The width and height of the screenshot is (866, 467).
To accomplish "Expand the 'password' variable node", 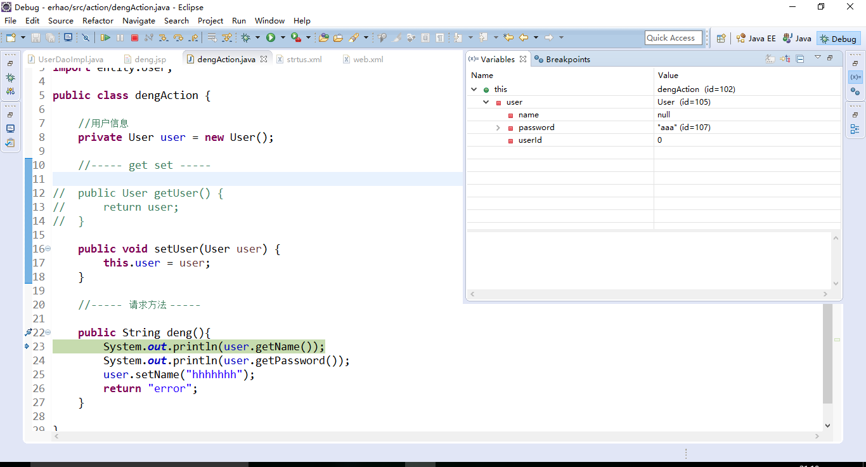I will [x=498, y=128].
